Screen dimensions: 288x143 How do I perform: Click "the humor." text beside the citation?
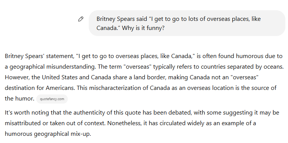coord(19,99)
